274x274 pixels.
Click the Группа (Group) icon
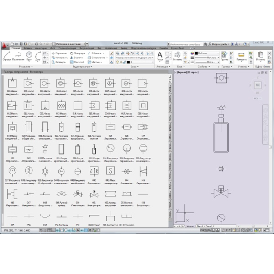225,56
